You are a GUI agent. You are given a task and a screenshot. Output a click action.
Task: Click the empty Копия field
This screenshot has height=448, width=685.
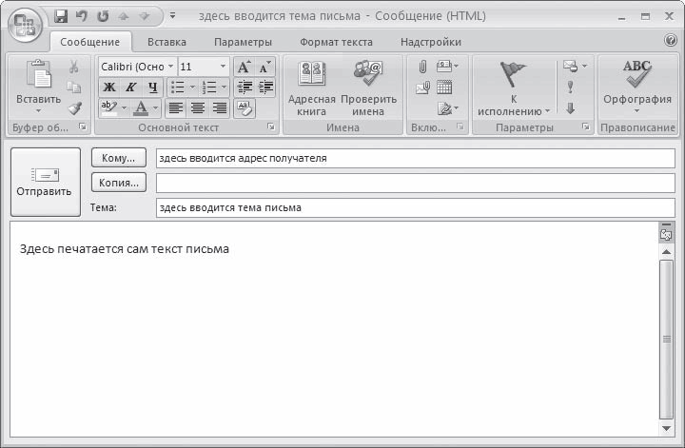(416, 183)
